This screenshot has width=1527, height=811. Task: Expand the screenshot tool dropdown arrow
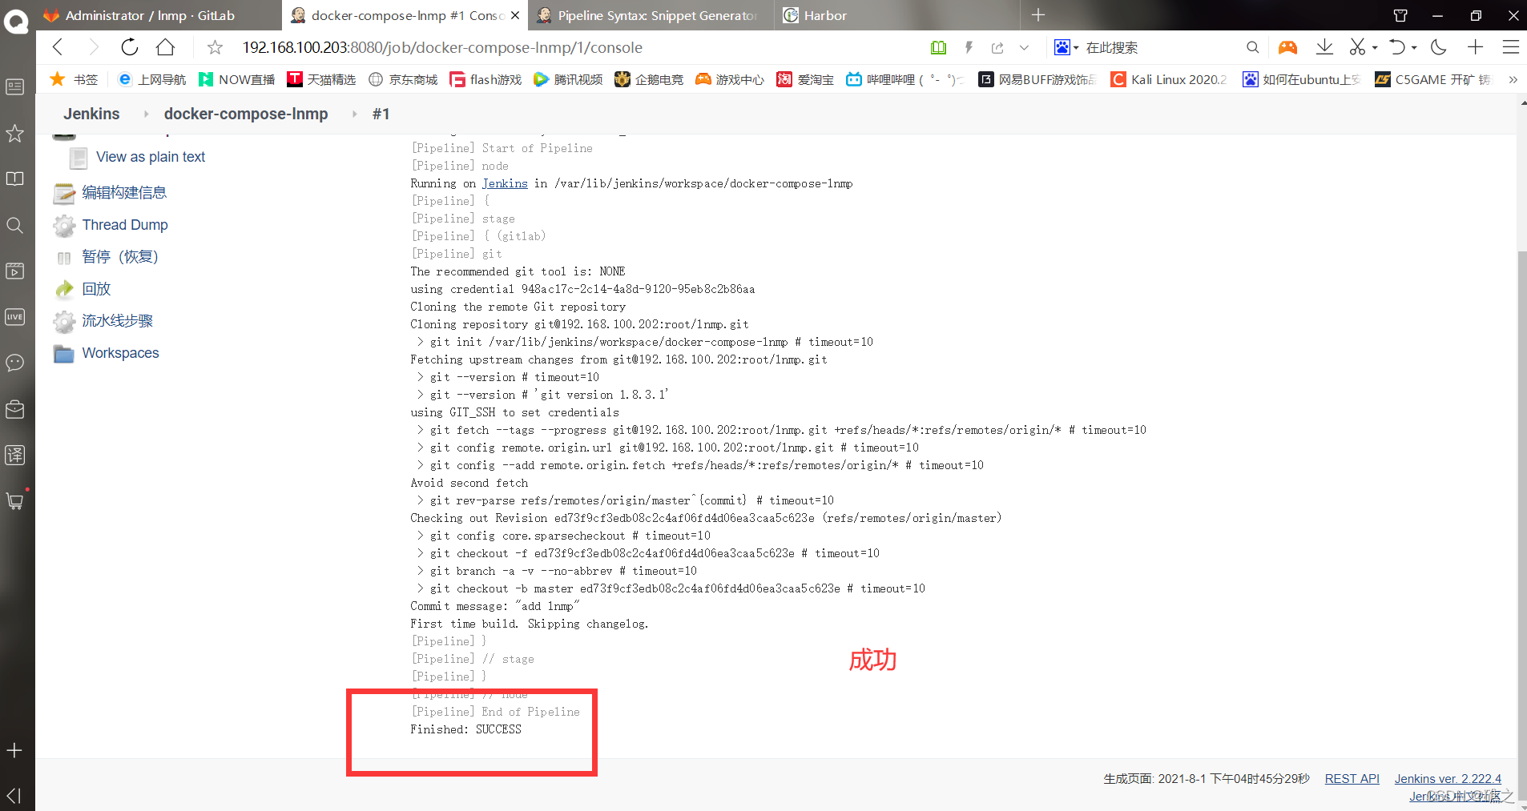point(1375,47)
